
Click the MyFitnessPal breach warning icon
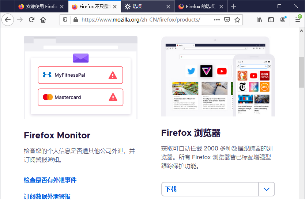tap(113, 75)
